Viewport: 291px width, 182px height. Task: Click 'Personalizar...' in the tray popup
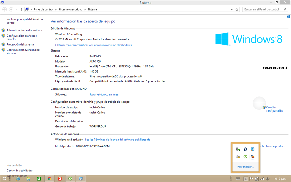pos(245,167)
